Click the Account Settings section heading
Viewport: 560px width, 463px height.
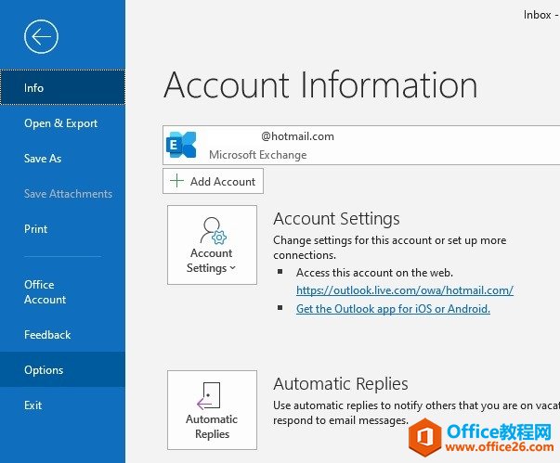pos(336,218)
